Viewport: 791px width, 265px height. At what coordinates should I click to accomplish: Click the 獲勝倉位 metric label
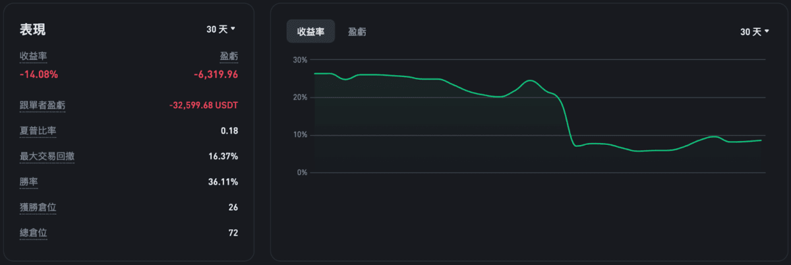point(38,207)
